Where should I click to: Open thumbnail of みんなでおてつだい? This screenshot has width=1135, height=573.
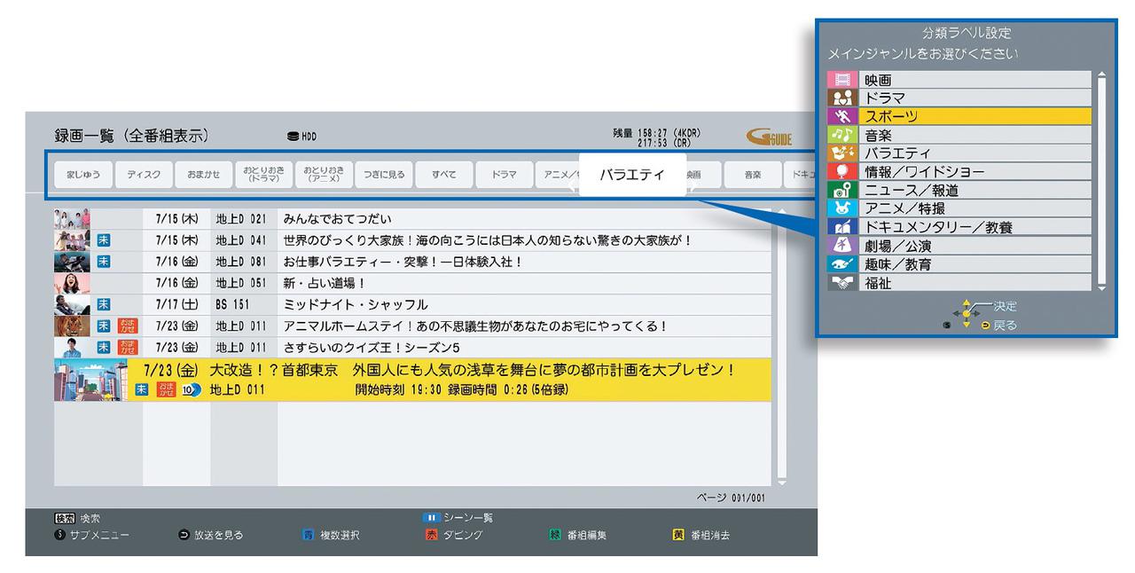pyautogui.click(x=72, y=219)
